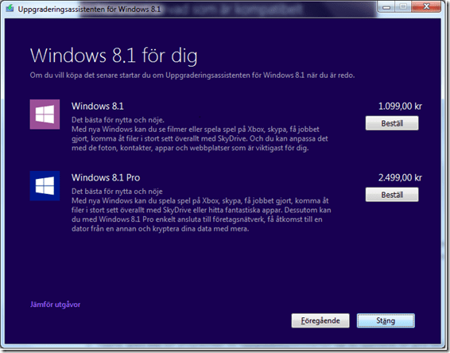The width and height of the screenshot is (450, 353).
Task: Click the purple Windows 8.1 logo icon
Action: coord(45,114)
